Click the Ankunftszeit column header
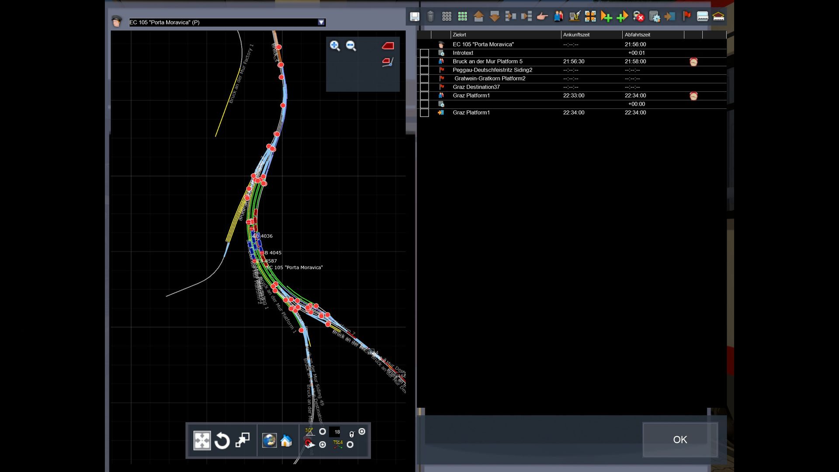This screenshot has width=839, height=472. pos(576,35)
